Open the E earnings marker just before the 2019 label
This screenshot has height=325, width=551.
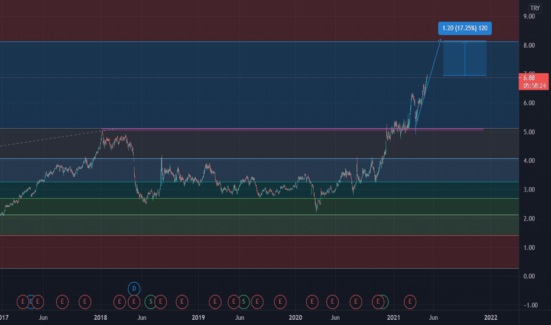click(x=181, y=302)
